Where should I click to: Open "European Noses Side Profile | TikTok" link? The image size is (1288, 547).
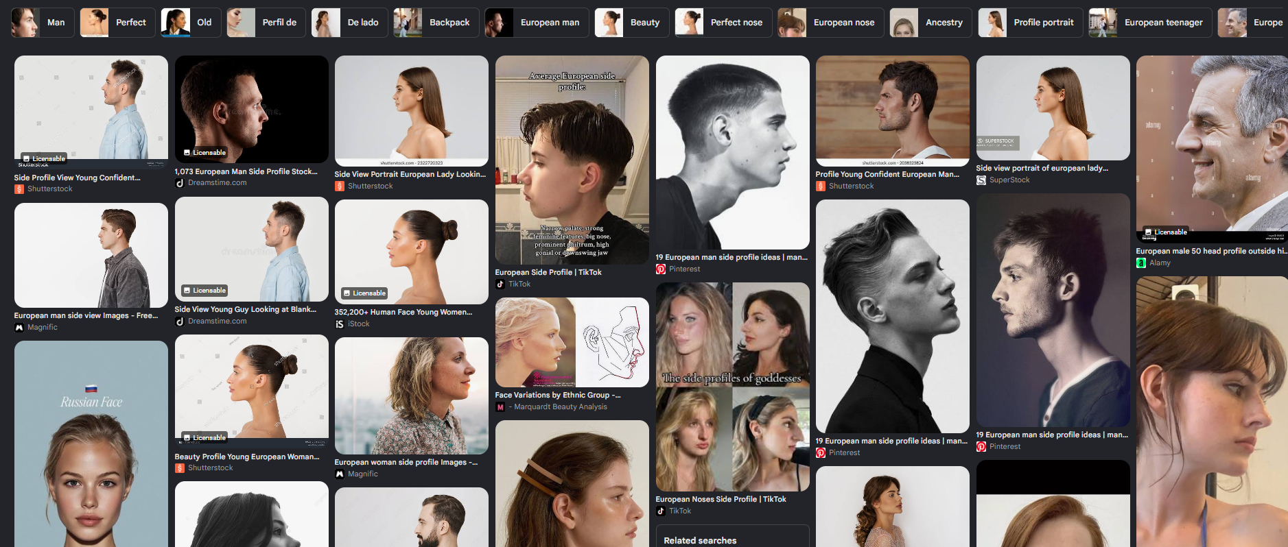721,500
